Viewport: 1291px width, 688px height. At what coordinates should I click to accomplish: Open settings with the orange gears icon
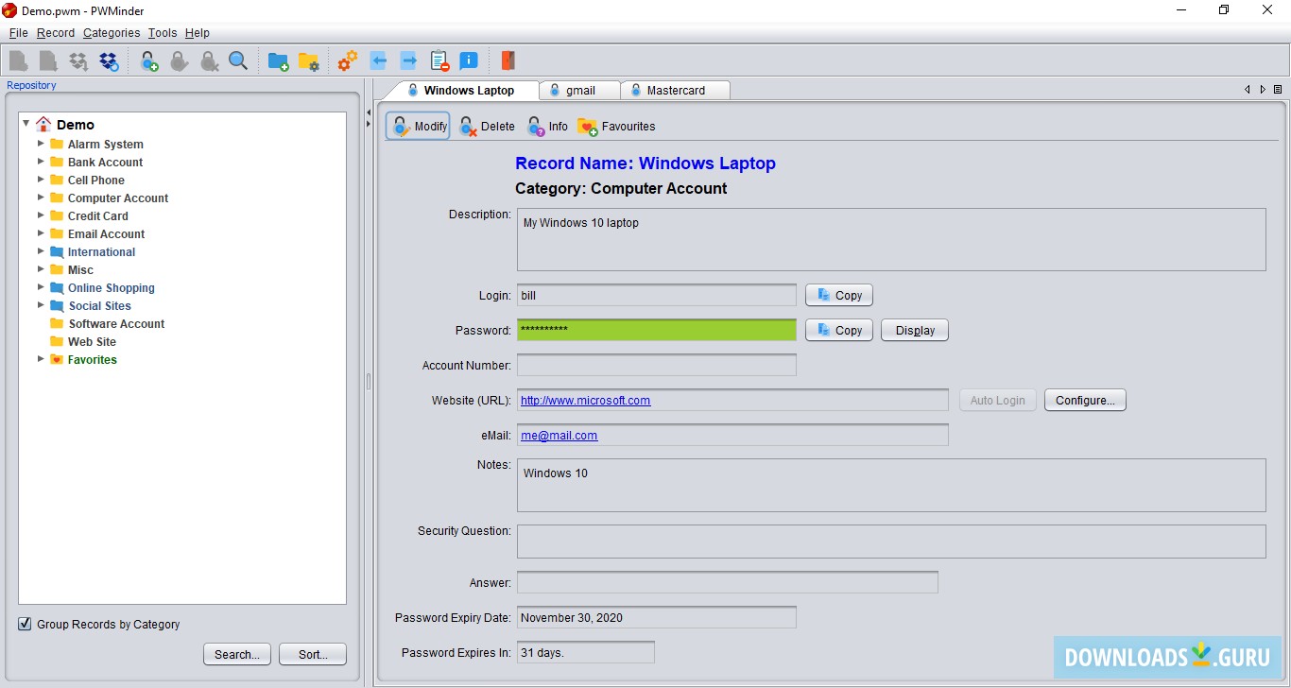(x=348, y=61)
